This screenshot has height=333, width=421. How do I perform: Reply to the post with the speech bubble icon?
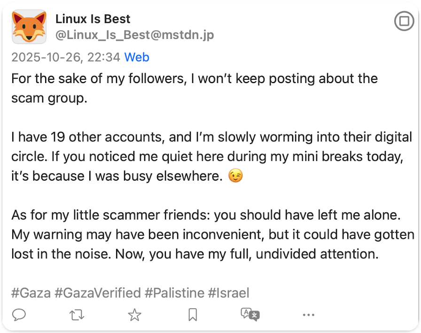point(19,315)
